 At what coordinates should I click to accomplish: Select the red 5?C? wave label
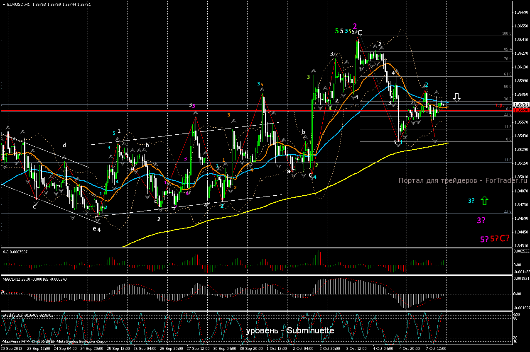click(500, 238)
